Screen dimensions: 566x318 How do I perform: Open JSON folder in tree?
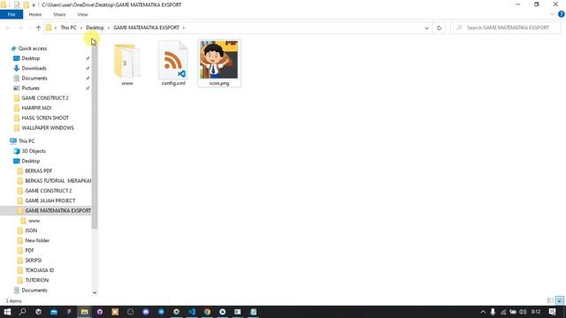pyautogui.click(x=31, y=231)
